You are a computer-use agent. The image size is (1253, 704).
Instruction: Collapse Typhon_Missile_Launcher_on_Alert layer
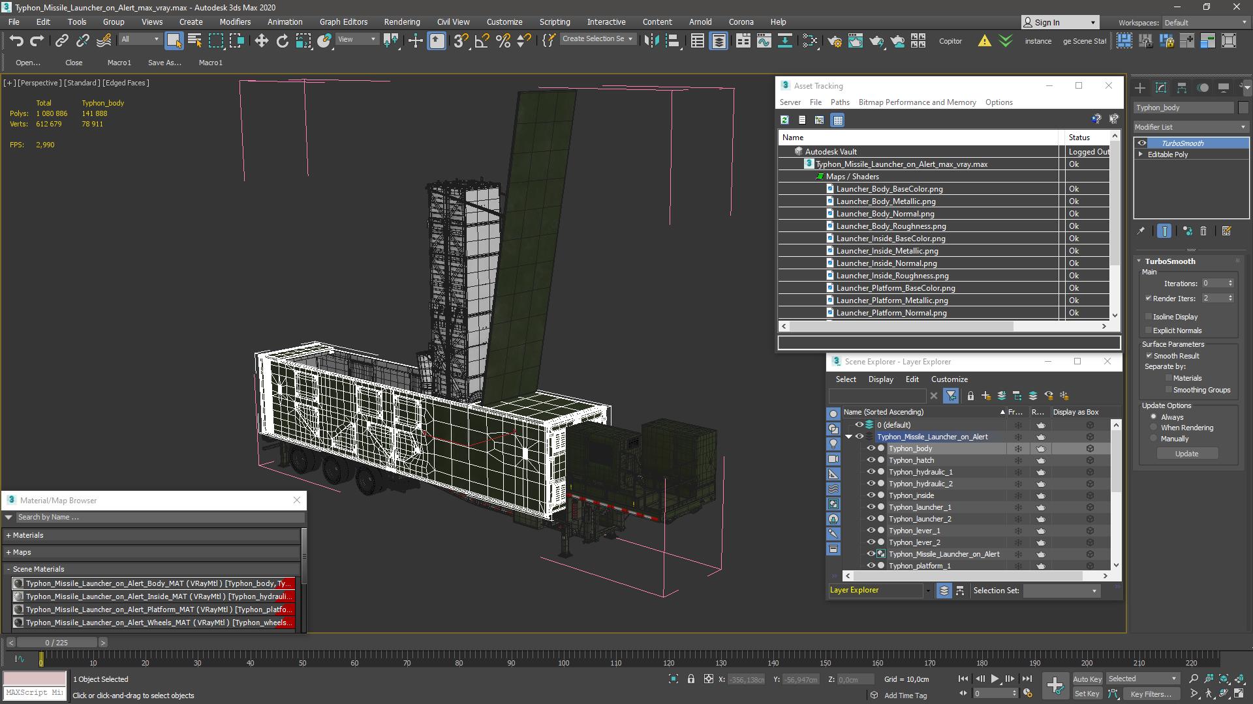[x=849, y=437]
